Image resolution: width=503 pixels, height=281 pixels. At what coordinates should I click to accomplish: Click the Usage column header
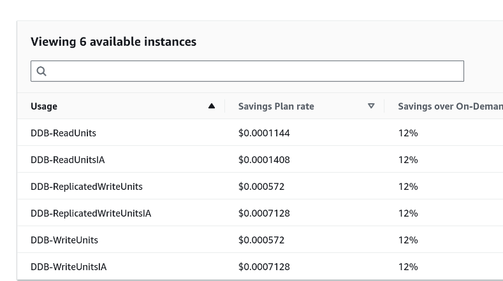click(x=44, y=106)
